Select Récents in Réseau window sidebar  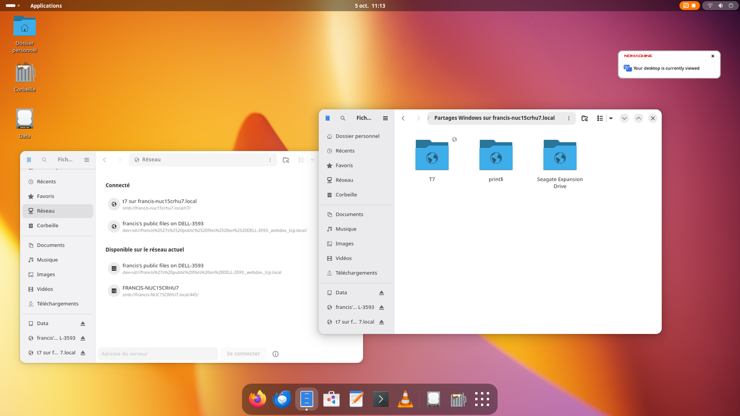point(58,181)
